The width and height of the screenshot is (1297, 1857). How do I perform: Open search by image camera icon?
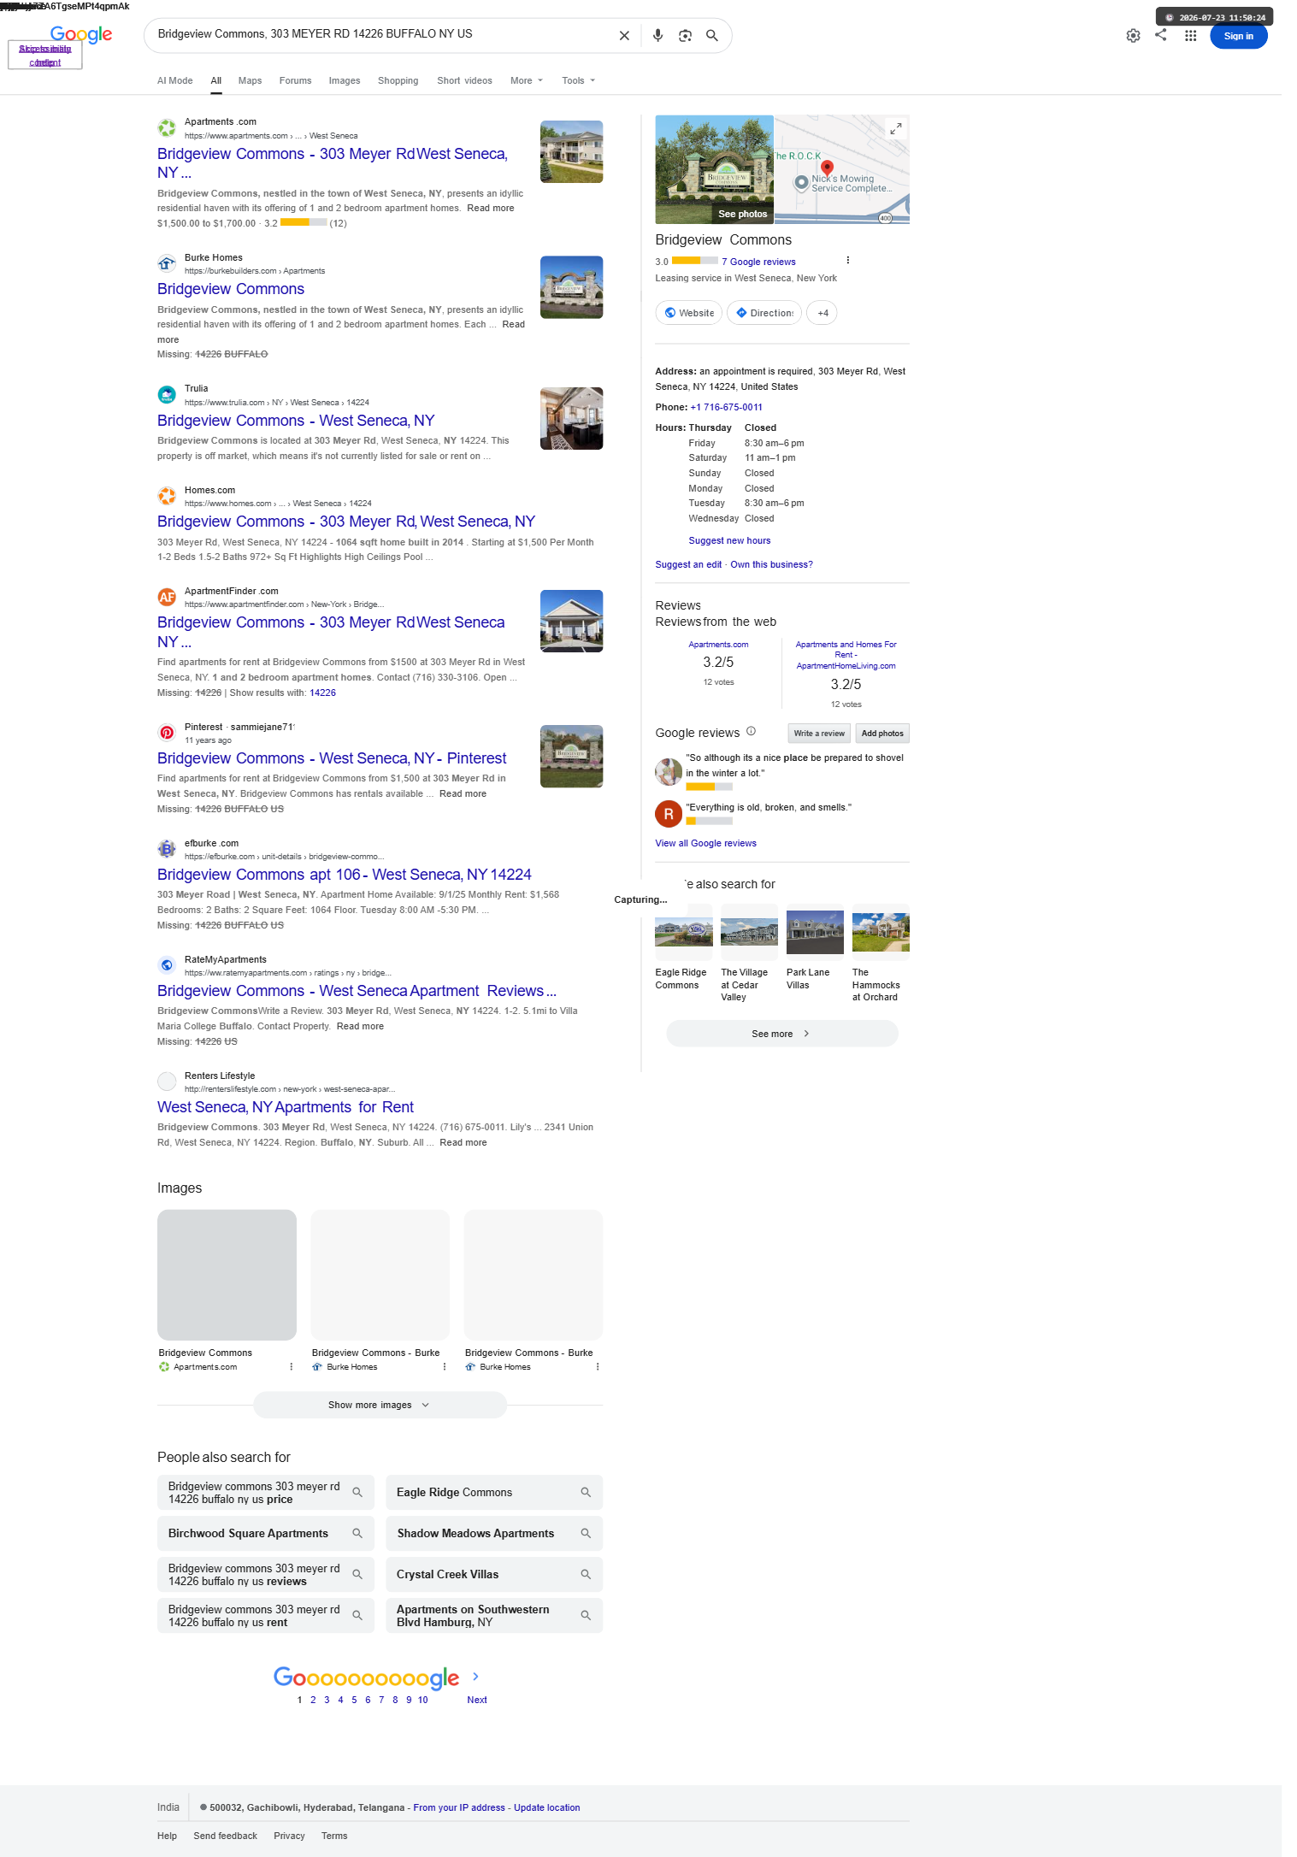685,36
